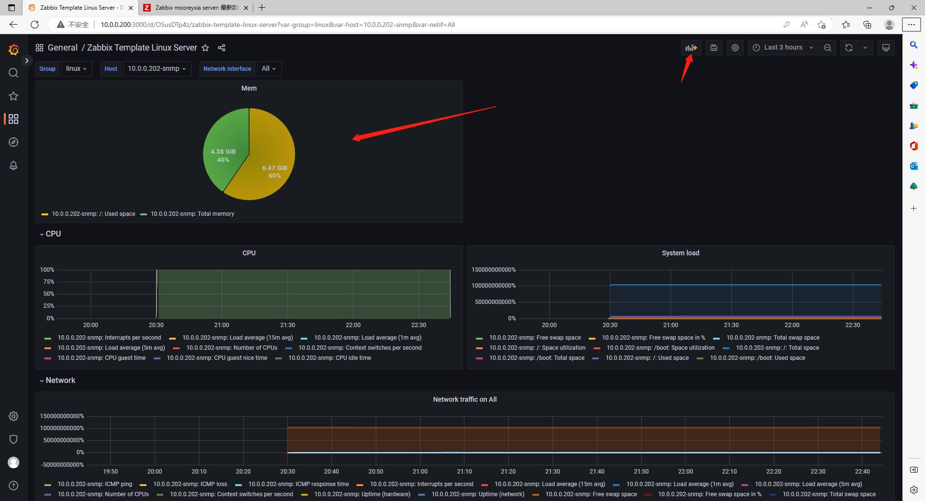The height and width of the screenshot is (501, 925).
Task: Click the browser address bar URL
Action: 277,25
